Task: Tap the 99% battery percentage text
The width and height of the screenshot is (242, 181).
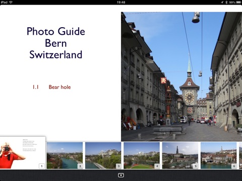Action: pyautogui.click(x=232, y=3)
